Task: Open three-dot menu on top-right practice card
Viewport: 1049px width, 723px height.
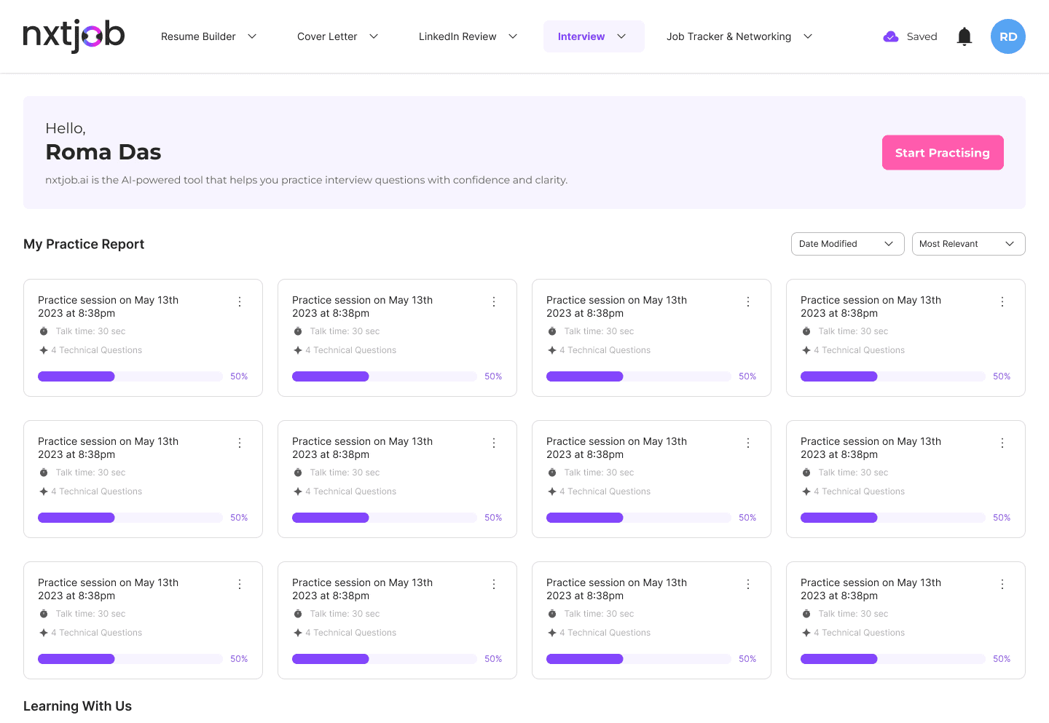Action: pos(1002,301)
